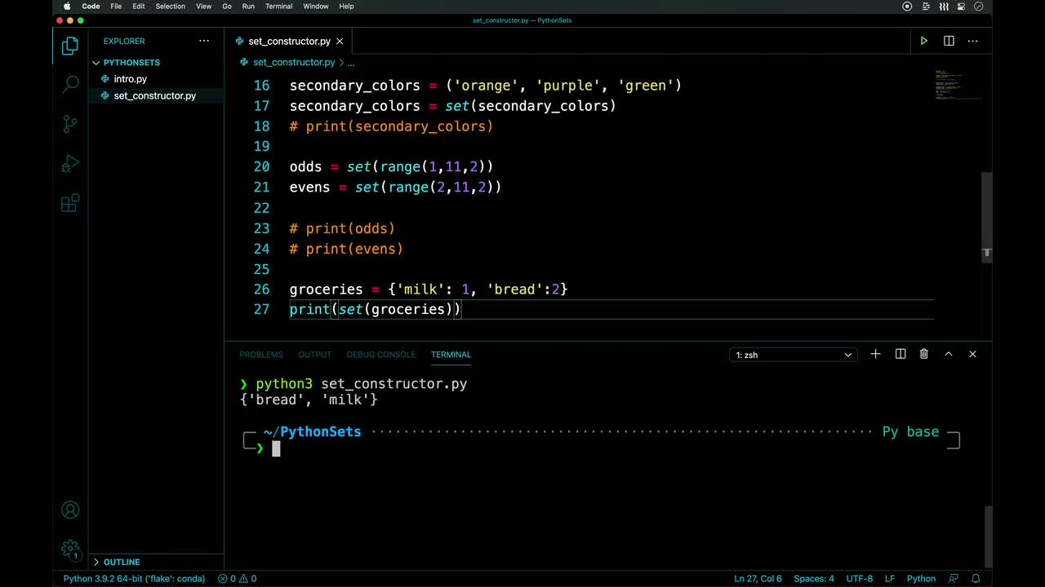Viewport: 1045px width, 587px height.
Task: Open the Extensions view
Action: click(70, 203)
